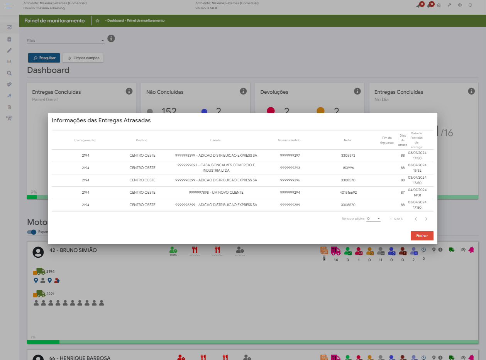Click the info icon next to Filiais
This screenshot has height=360, width=486.
click(x=111, y=39)
